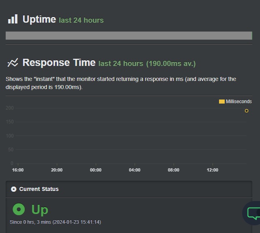Click the Uptime bar chart icon

[13, 19]
